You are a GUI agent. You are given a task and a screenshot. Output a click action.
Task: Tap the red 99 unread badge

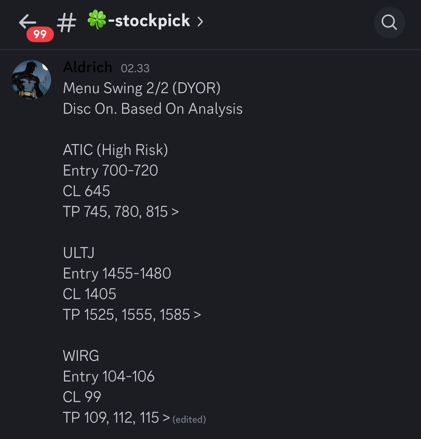pyautogui.click(x=40, y=34)
